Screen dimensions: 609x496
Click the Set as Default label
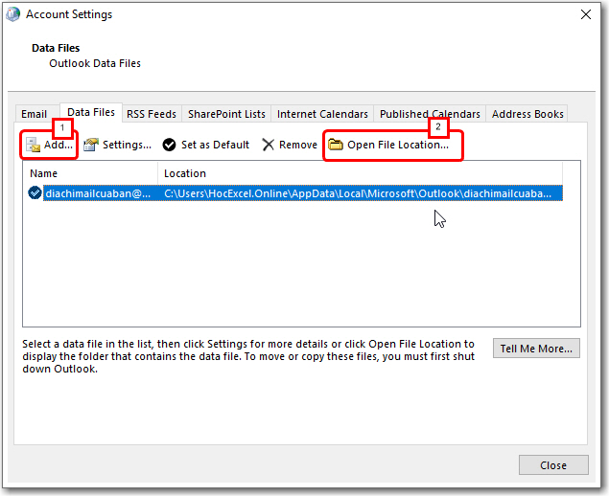coord(215,145)
